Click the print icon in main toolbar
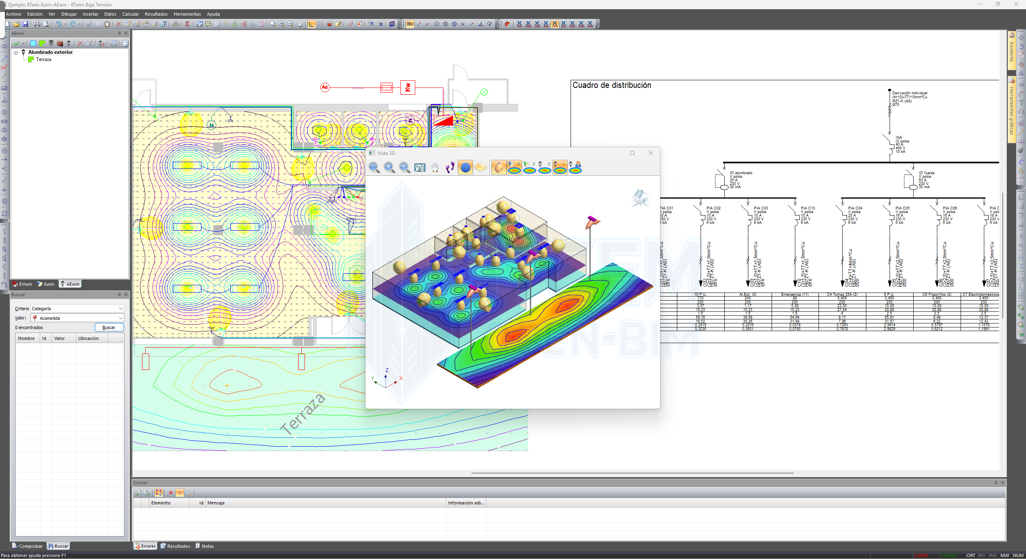1026x559 pixels. [37, 24]
